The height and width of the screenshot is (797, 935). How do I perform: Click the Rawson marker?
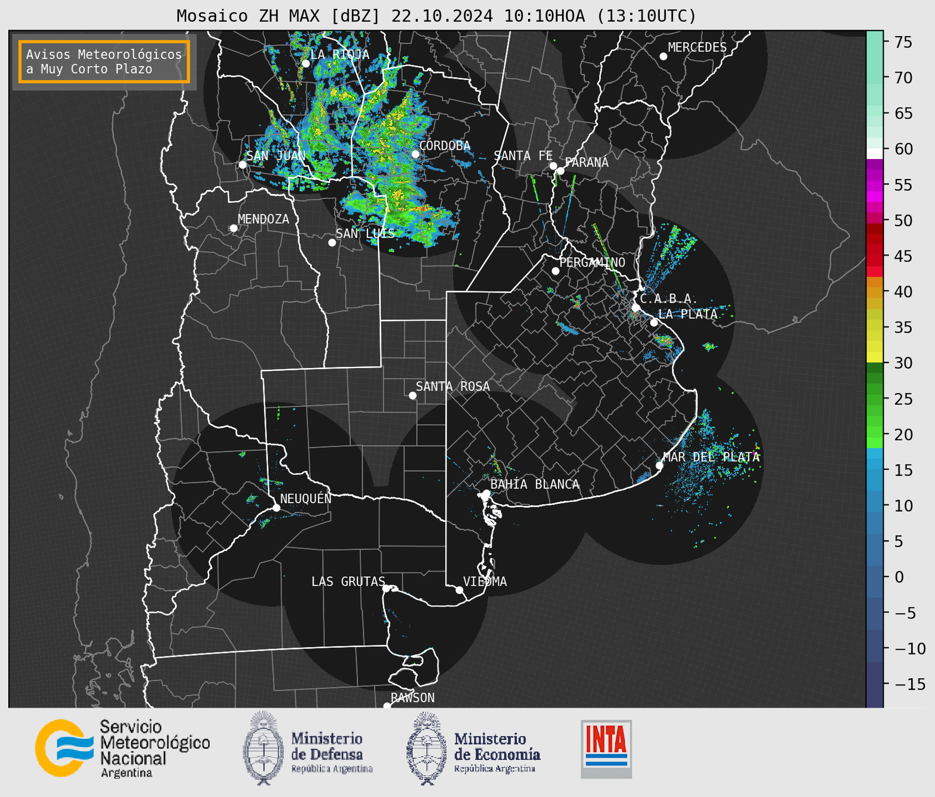coord(387,706)
